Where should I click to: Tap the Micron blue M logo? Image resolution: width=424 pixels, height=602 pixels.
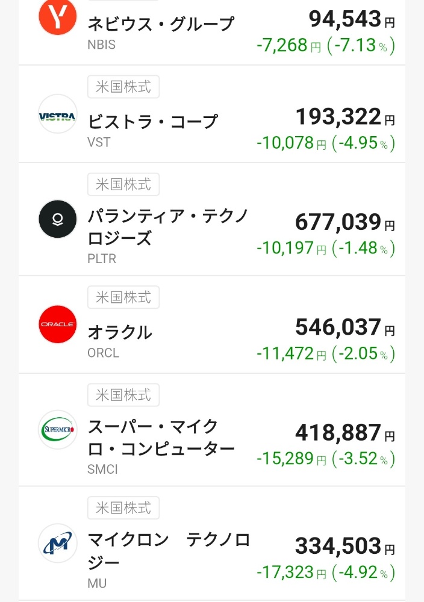[58, 543]
